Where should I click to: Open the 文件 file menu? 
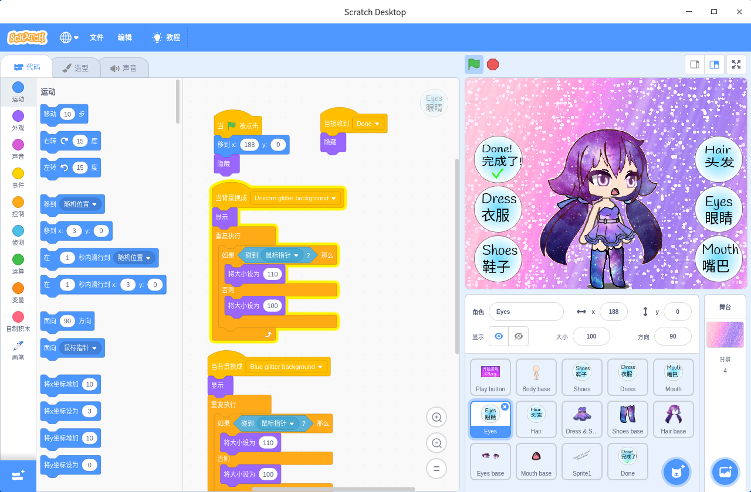click(96, 37)
